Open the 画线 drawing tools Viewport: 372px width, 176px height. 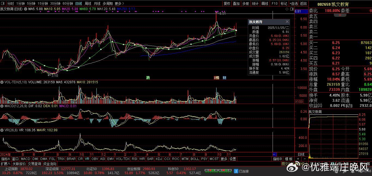point(265,4)
